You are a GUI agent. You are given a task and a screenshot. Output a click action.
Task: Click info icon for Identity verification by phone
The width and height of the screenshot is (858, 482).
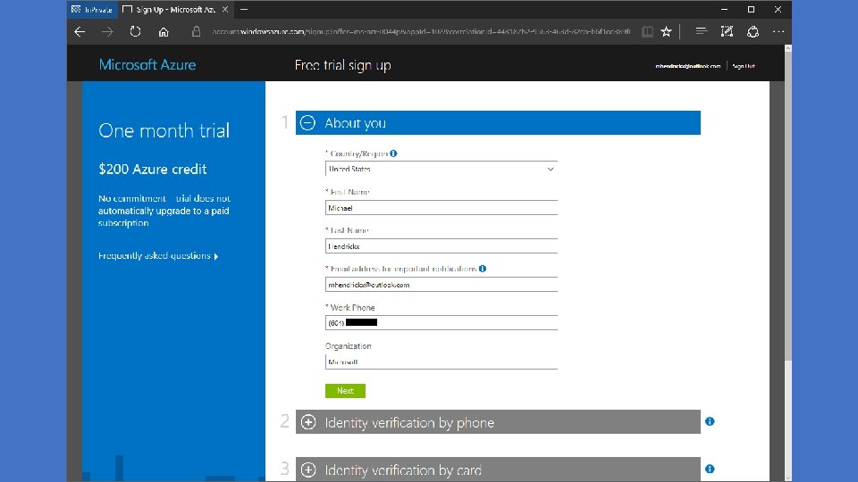pos(710,421)
